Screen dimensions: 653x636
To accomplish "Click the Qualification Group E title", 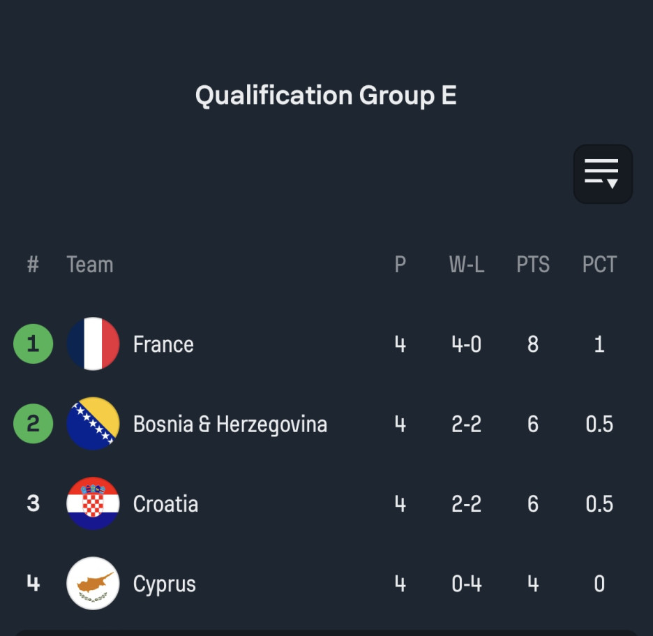I will 326,95.
